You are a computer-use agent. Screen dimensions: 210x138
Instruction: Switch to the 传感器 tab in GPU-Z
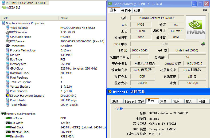pyautogui.click(x=126, y=10)
